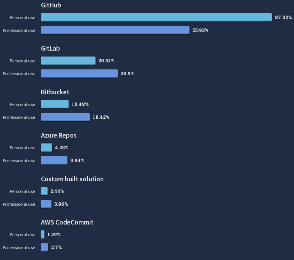The height and width of the screenshot is (260, 294).
Task: Select the AWS CodeCommit Personal use bar
Action: click(x=43, y=235)
